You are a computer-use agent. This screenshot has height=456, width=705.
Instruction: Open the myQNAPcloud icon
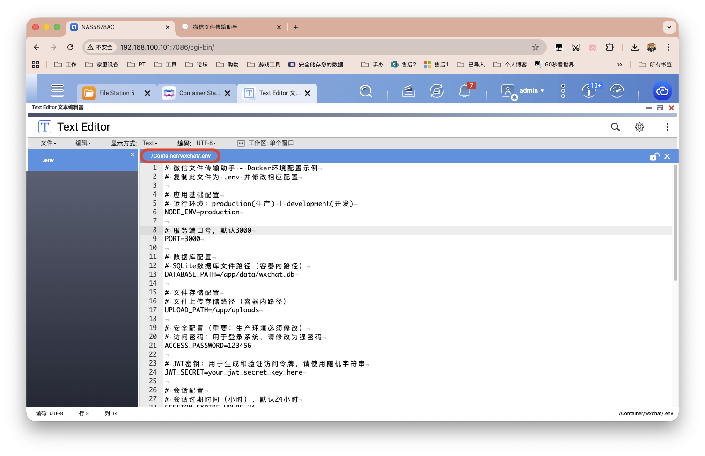pyautogui.click(x=662, y=91)
